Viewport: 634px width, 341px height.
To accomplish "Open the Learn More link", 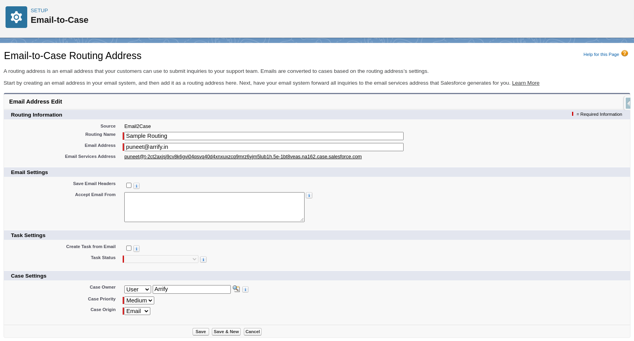I will 526,83.
